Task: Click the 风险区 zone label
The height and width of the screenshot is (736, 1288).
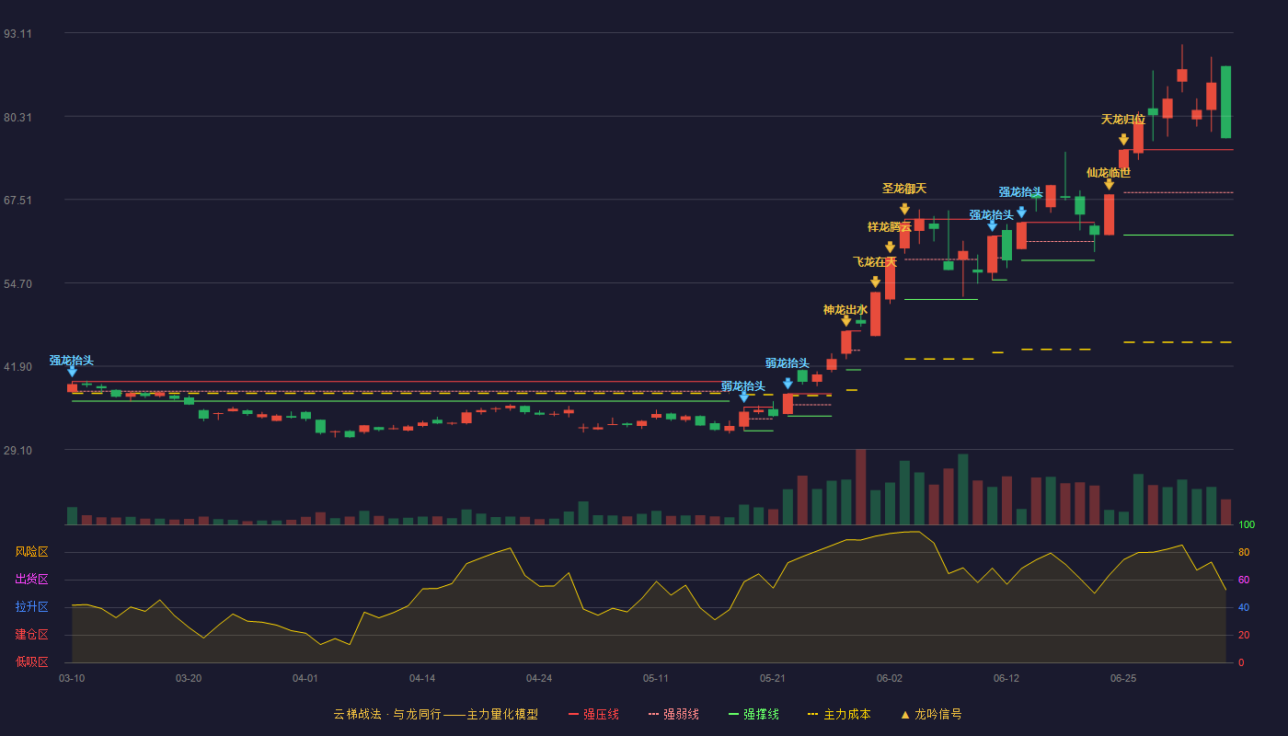Action: 31,552
